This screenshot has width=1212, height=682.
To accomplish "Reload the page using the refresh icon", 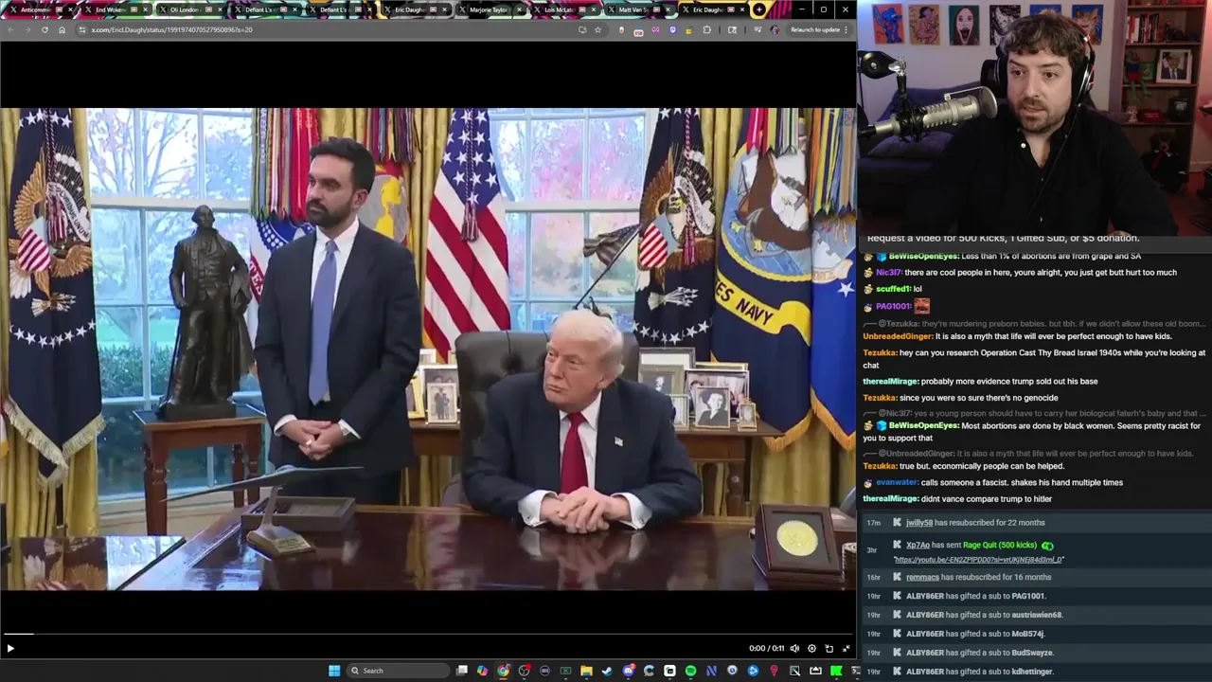I will [x=45, y=29].
